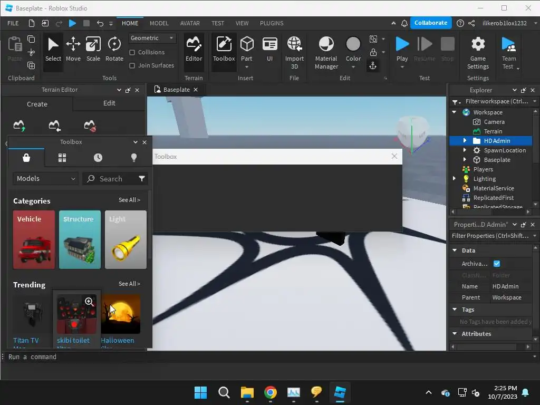Open the Structure category card
The image size is (540, 405).
click(80, 240)
